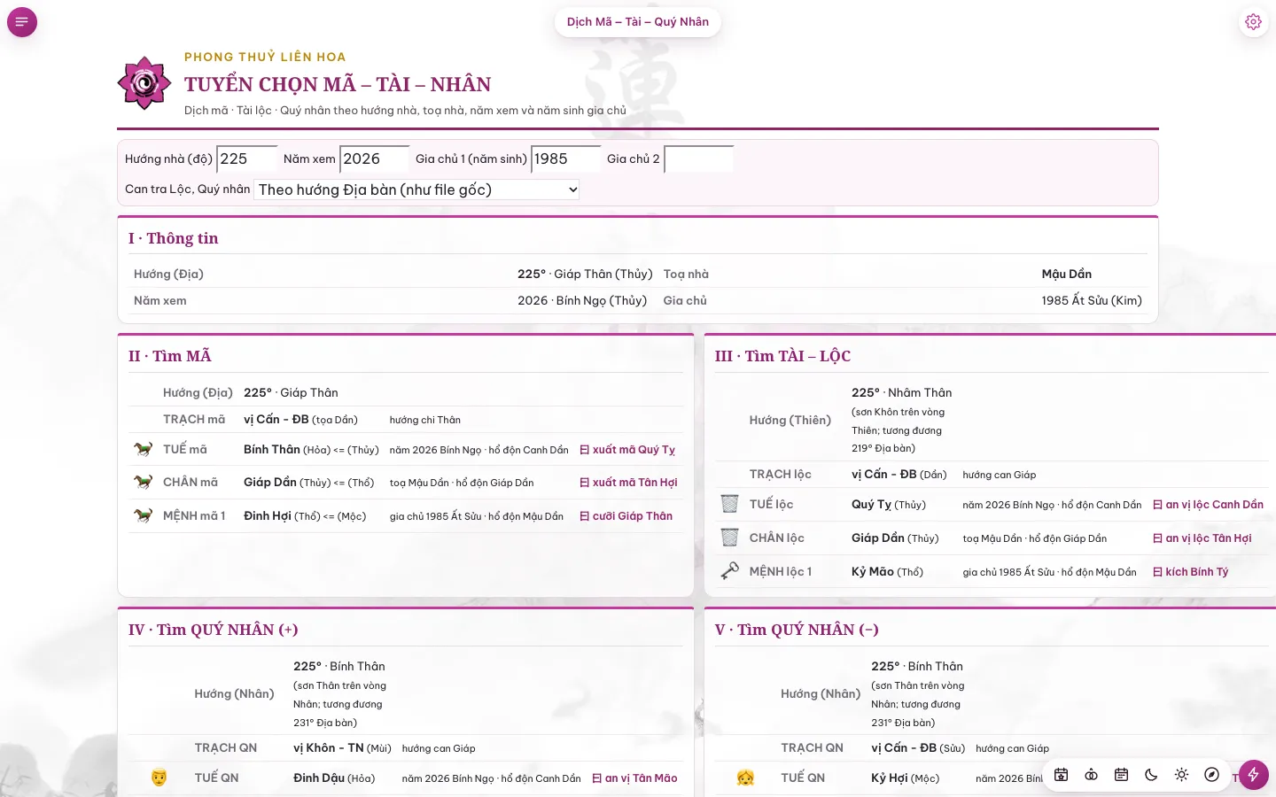1276x797 pixels.
Task: Click the lightning bolt quick action button
Action: (1253, 775)
